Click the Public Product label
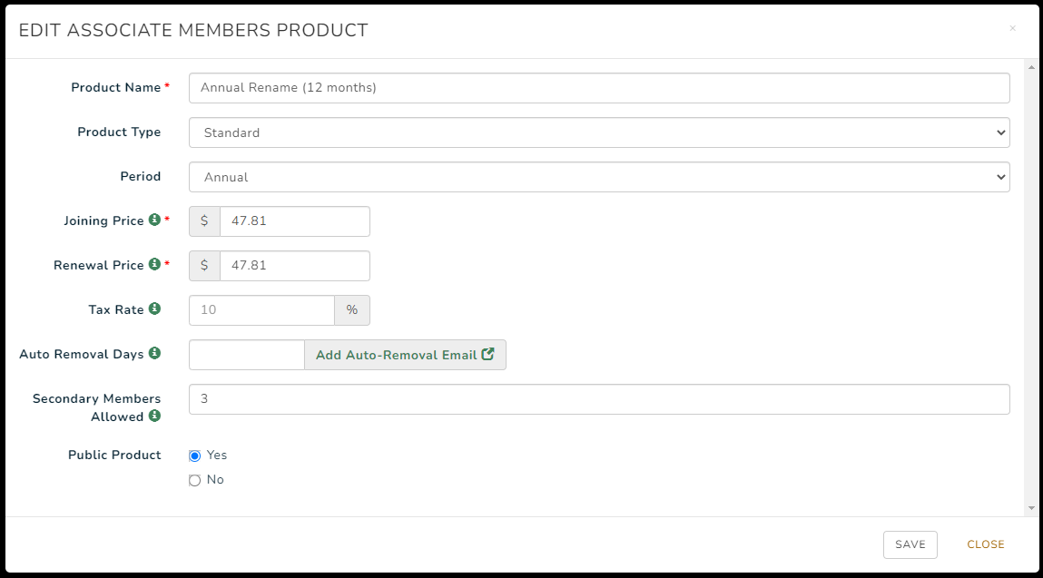 click(114, 455)
